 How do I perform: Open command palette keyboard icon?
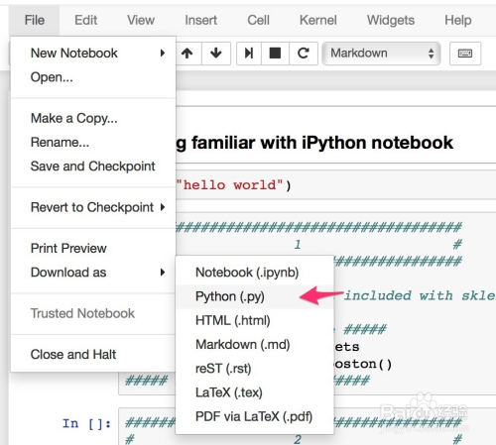point(465,54)
